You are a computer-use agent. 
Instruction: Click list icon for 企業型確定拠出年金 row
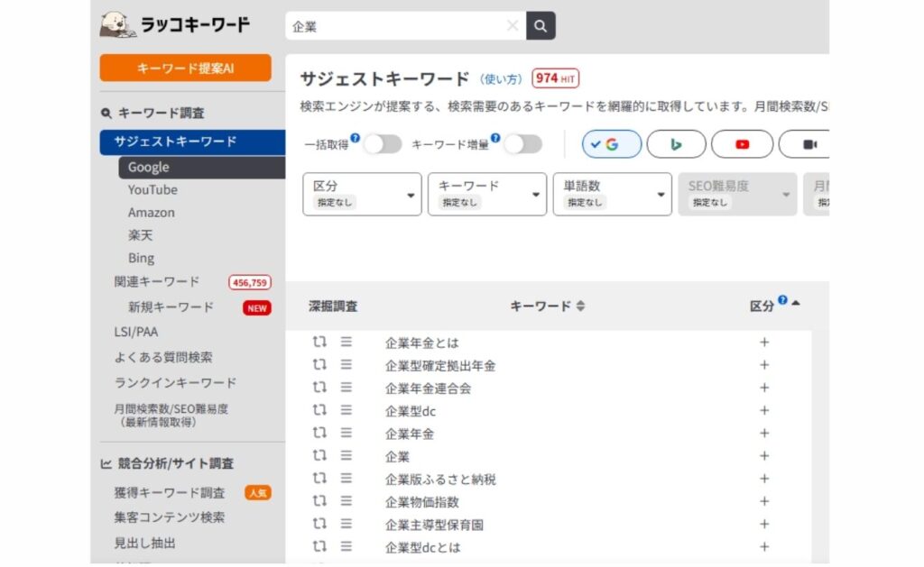point(346,365)
